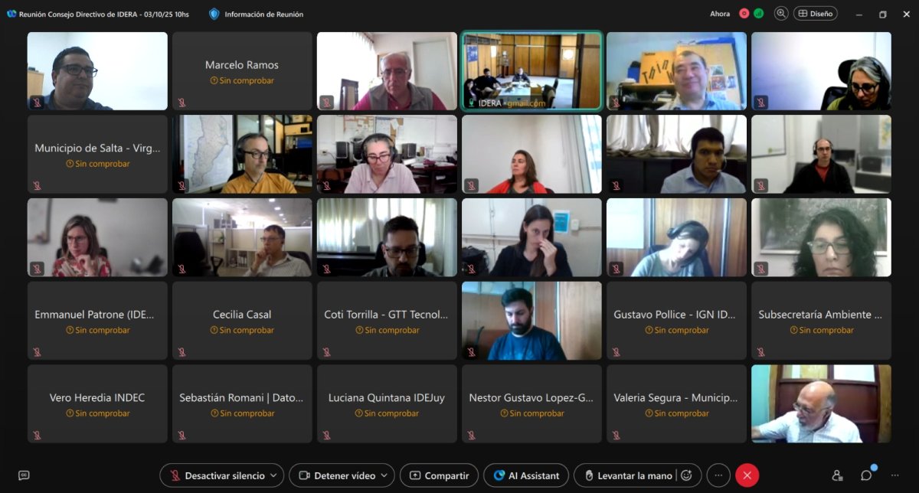
Task: Click the Compartir button
Action: pos(440,475)
